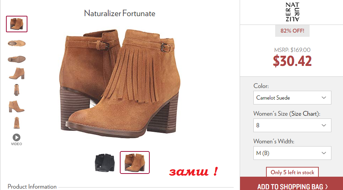Screen dimensions: 343x190
Task: Open the Color dropdown
Action: (x=292, y=98)
